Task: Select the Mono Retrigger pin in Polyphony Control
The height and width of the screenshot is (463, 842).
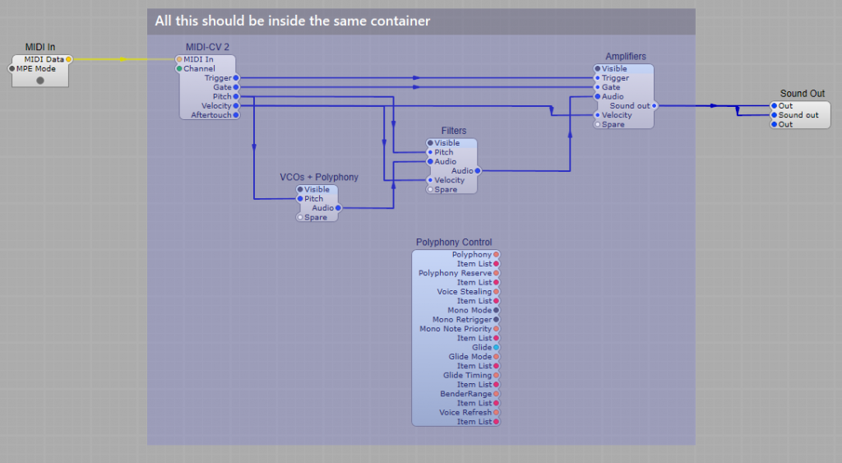Action: point(497,320)
